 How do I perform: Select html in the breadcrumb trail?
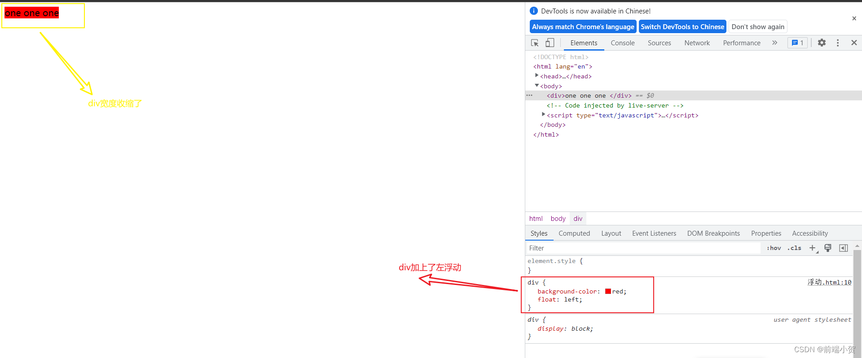click(x=536, y=219)
